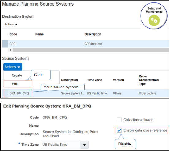Select the GPR destination system row
Screen dimensions: 170x151
click(86, 44)
